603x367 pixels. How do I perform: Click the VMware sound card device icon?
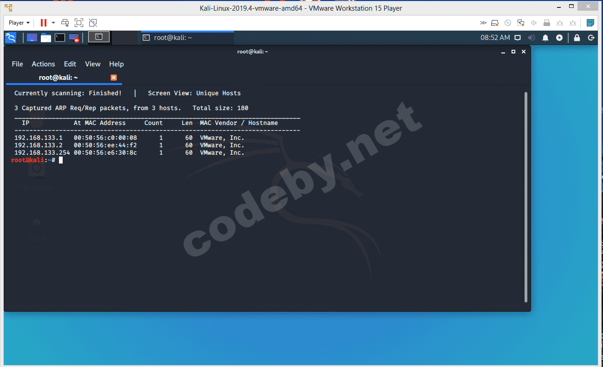tap(534, 23)
